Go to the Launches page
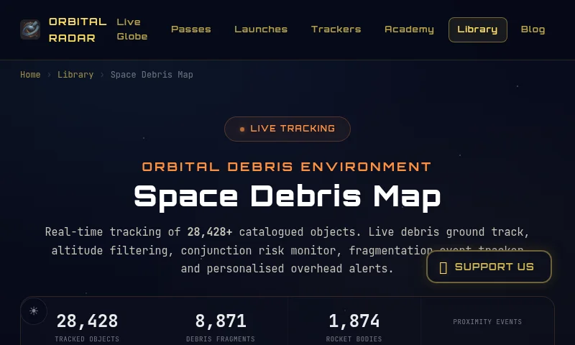The image size is (575, 345). coord(261,29)
